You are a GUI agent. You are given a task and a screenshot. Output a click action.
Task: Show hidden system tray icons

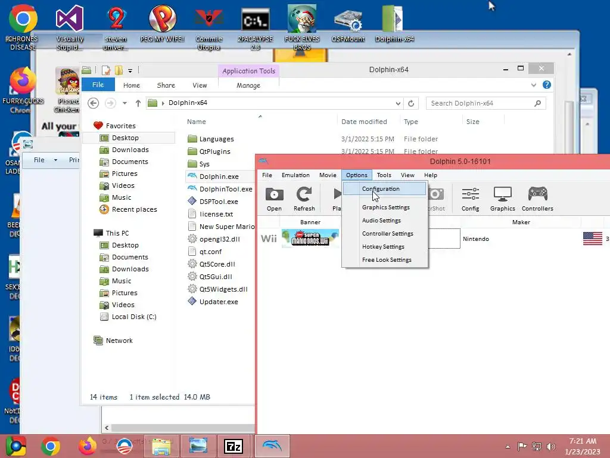pos(508,447)
